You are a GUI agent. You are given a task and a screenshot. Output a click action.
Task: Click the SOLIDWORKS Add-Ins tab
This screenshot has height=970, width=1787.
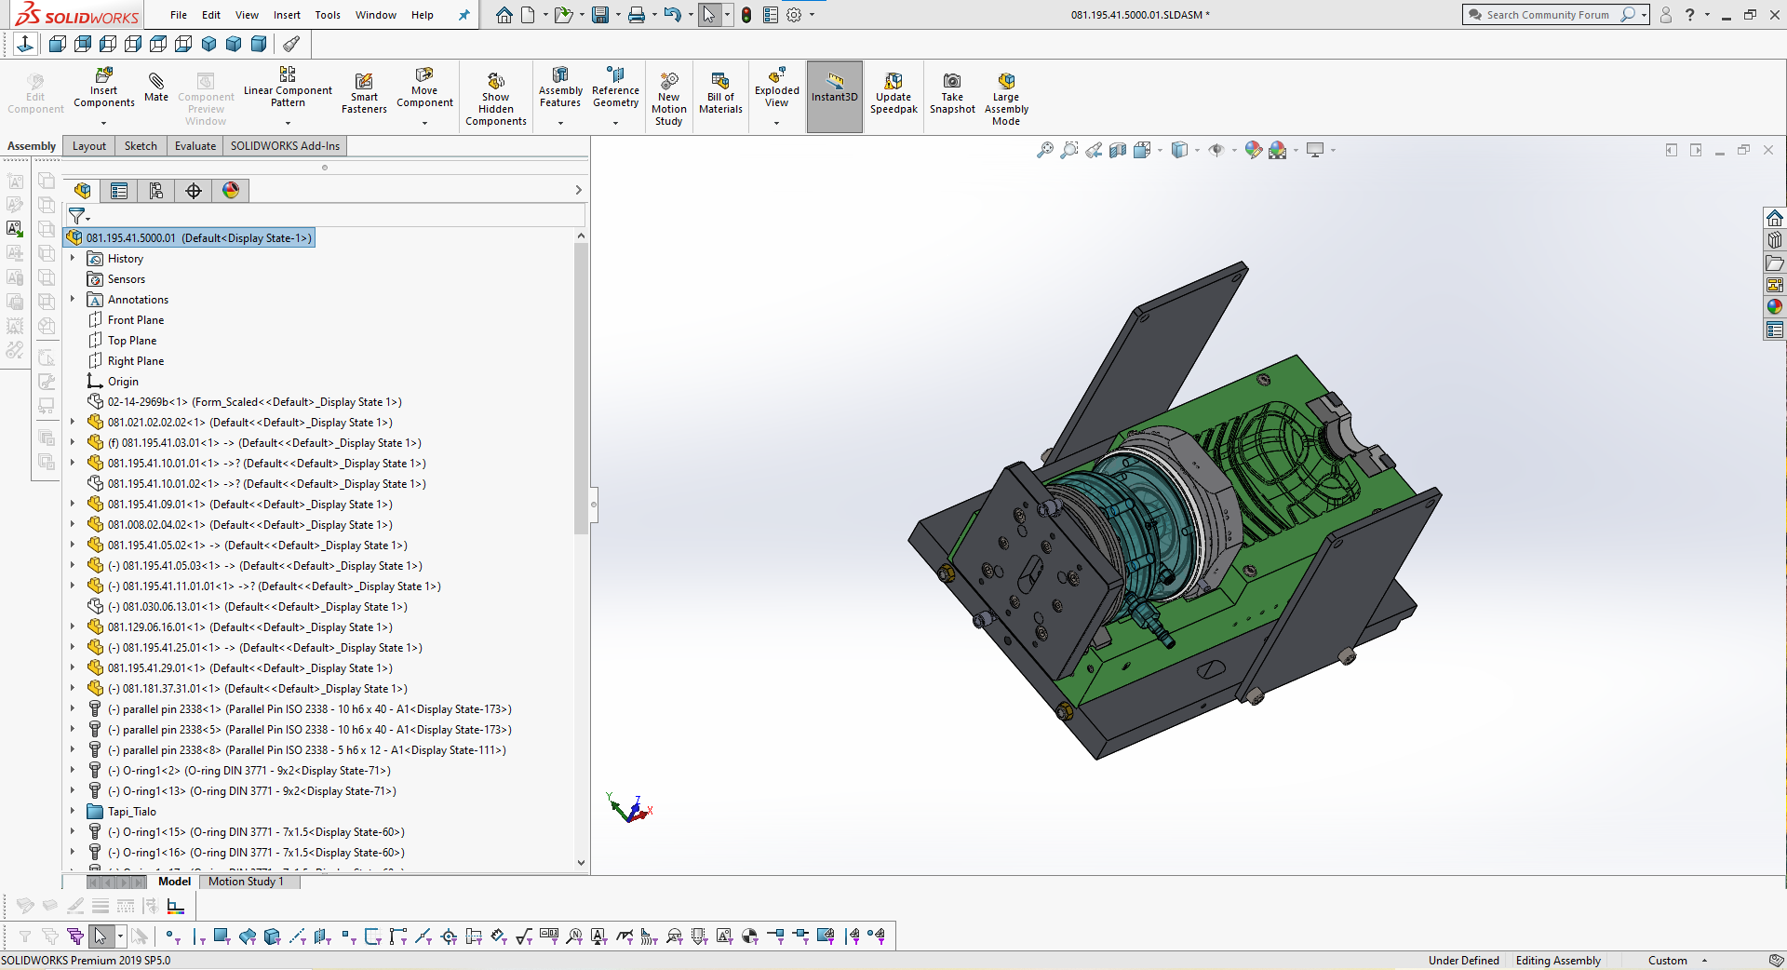coord(284,146)
